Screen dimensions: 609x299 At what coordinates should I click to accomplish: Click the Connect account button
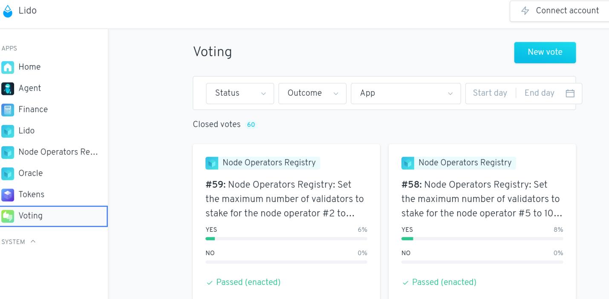pos(560,11)
